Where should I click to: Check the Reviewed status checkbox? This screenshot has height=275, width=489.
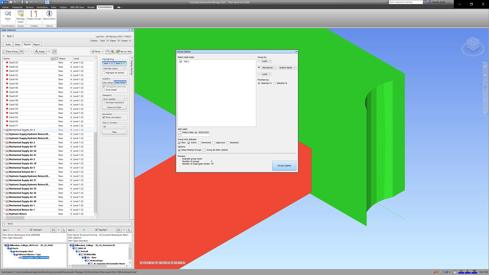tap(200, 143)
